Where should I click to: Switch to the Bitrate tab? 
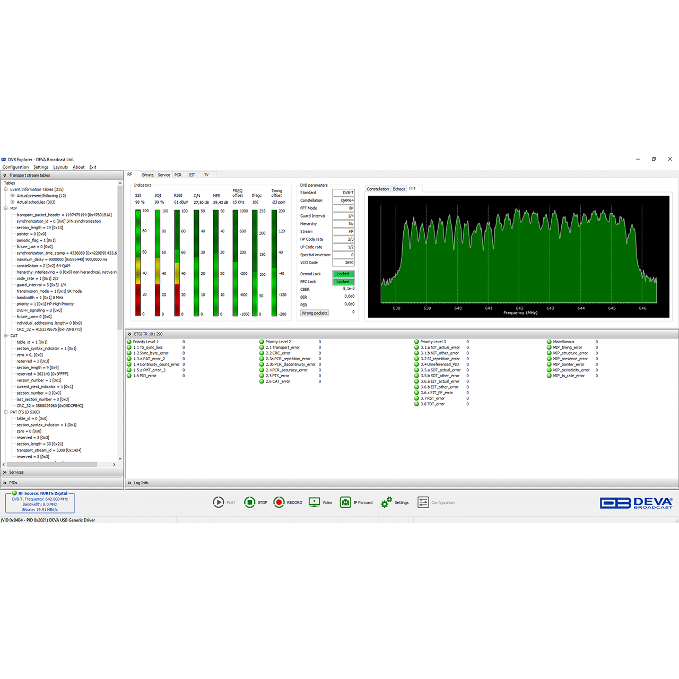point(148,175)
